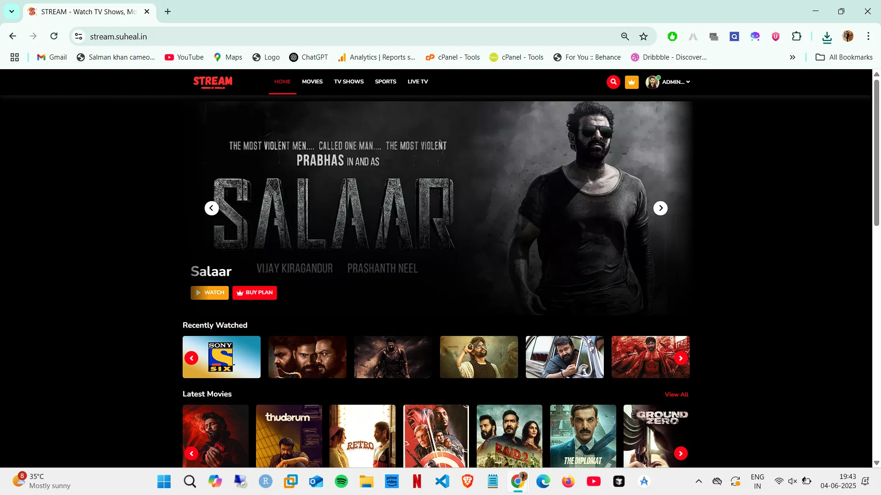This screenshot has width=881, height=495.
Task: Show previous banner slide arrow
Action: (212, 208)
